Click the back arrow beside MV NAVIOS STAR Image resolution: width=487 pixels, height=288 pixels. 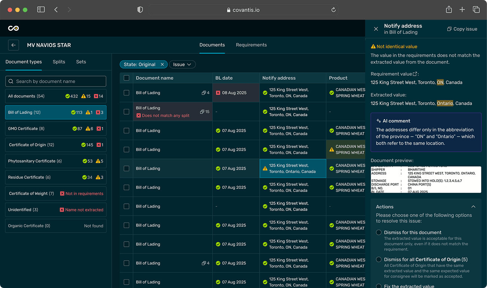click(13, 45)
